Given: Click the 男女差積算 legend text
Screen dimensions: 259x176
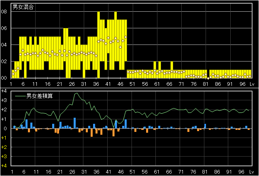Looking at the screenshot, I should (40, 96).
